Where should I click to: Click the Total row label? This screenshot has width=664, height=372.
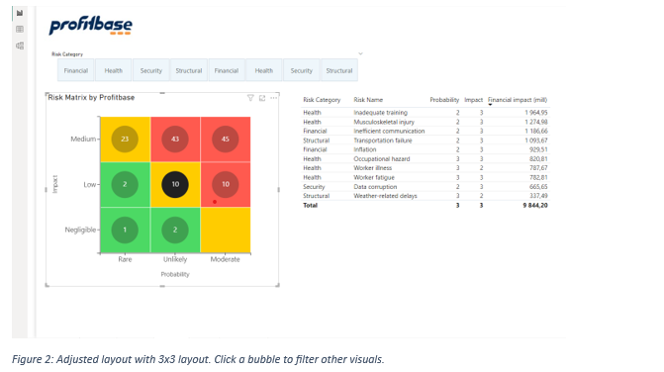pyautogui.click(x=310, y=205)
